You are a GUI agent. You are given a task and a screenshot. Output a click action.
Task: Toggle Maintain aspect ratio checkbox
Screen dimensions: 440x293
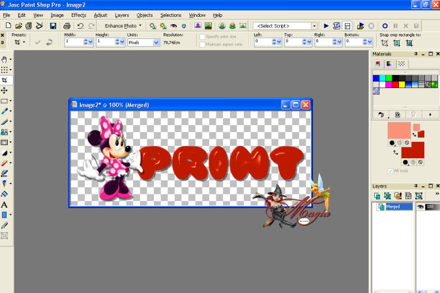[x=202, y=44]
